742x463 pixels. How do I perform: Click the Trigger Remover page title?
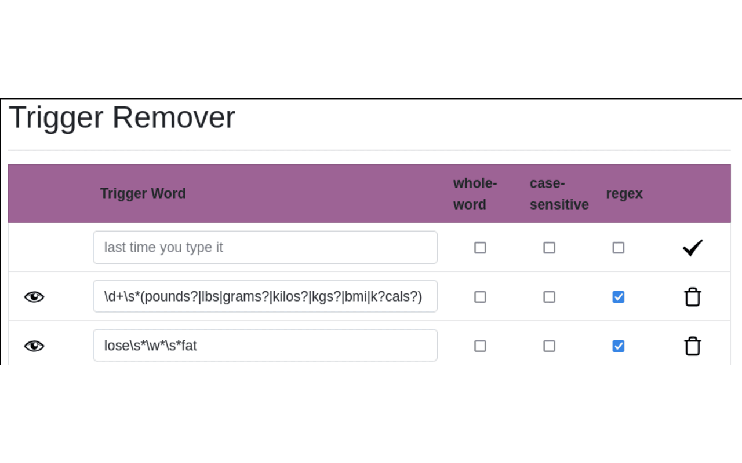pos(122,117)
